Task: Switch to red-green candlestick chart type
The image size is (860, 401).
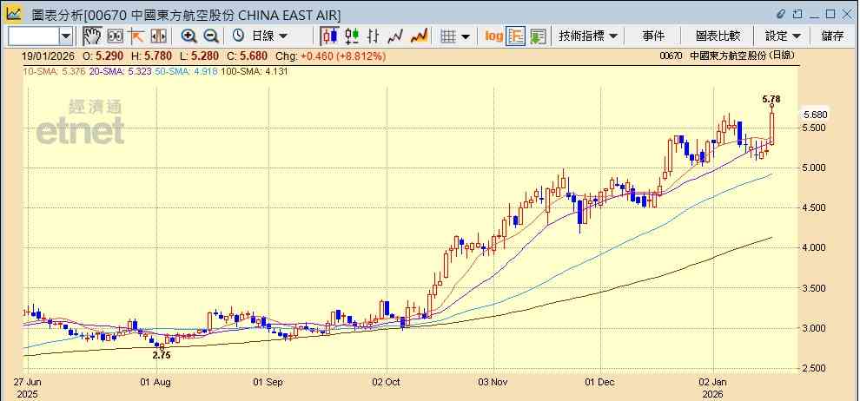Action: click(x=352, y=36)
